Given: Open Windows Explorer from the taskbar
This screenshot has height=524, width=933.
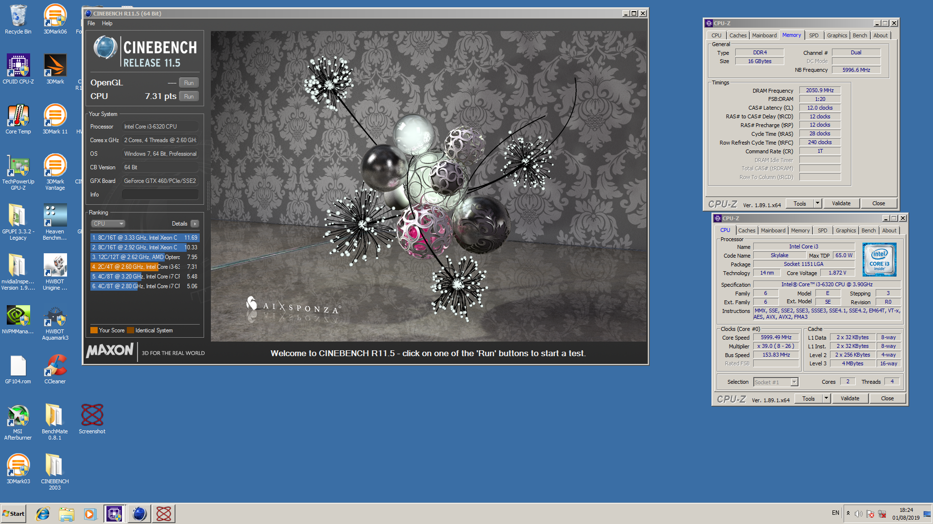Looking at the screenshot, I should click(x=67, y=514).
